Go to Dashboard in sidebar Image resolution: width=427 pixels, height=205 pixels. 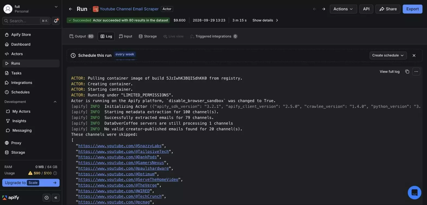31,44
